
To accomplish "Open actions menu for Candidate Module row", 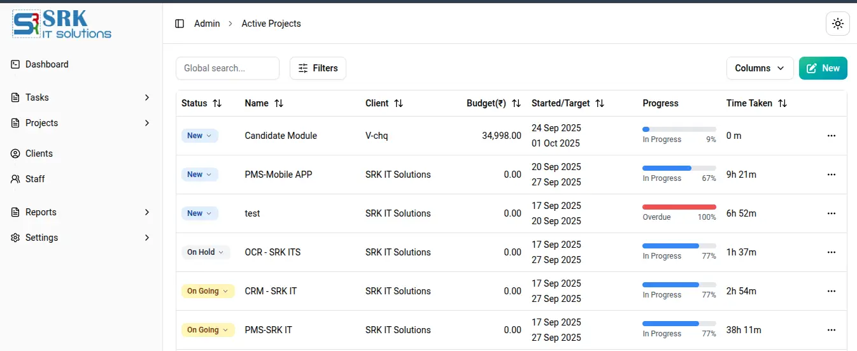I will click(x=831, y=136).
